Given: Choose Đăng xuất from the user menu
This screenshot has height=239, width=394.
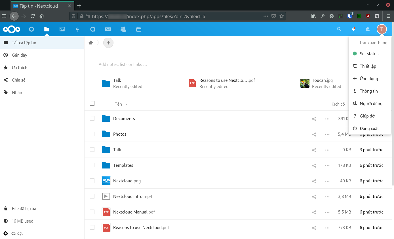Looking at the screenshot, I should (x=369, y=128).
